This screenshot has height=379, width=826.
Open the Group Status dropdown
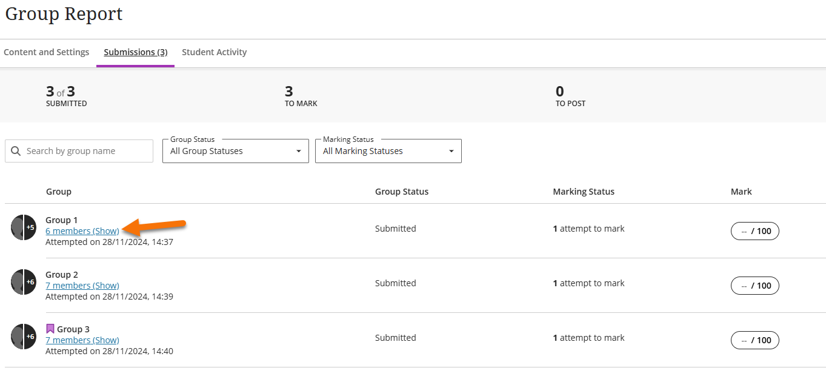click(x=235, y=150)
